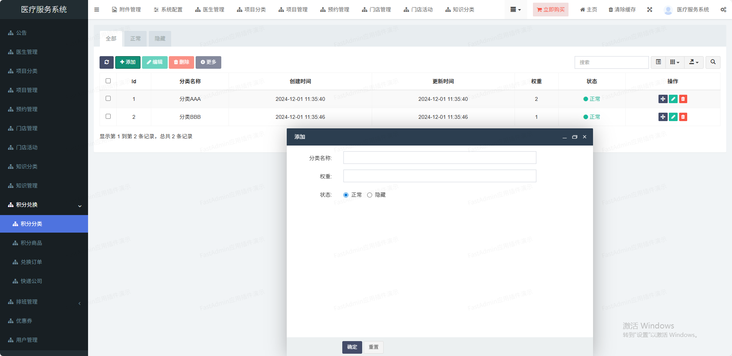Open 积分商品 in the sidebar
Image resolution: width=732 pixels, height=356 pixels.
(31, 243)
